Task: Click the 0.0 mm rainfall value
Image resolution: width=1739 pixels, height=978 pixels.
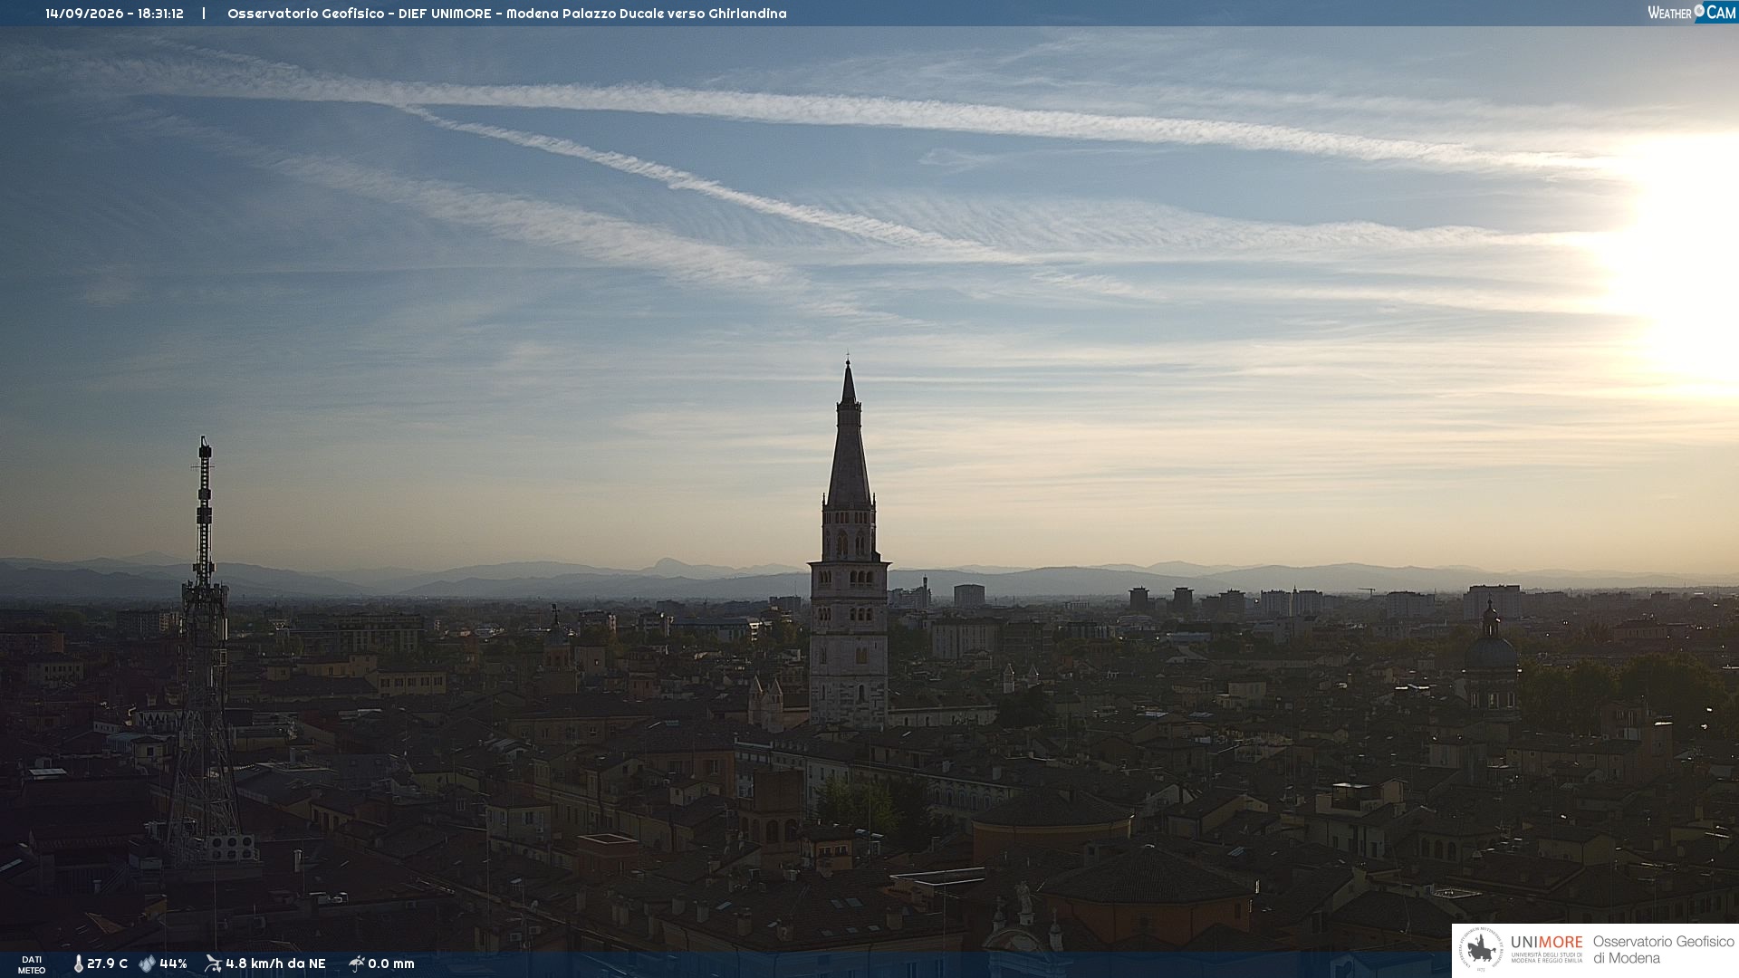Action: (x=391, y=964)
